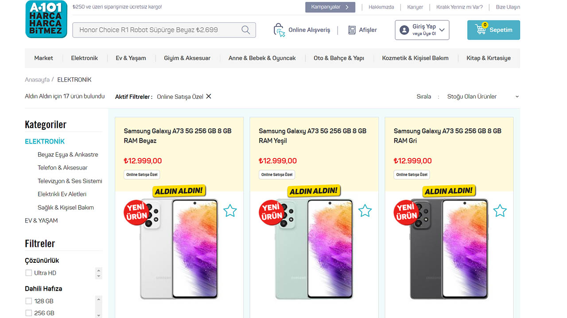
Task: Click the Online Alışveriş icon
Action: [x=279, y=30]
